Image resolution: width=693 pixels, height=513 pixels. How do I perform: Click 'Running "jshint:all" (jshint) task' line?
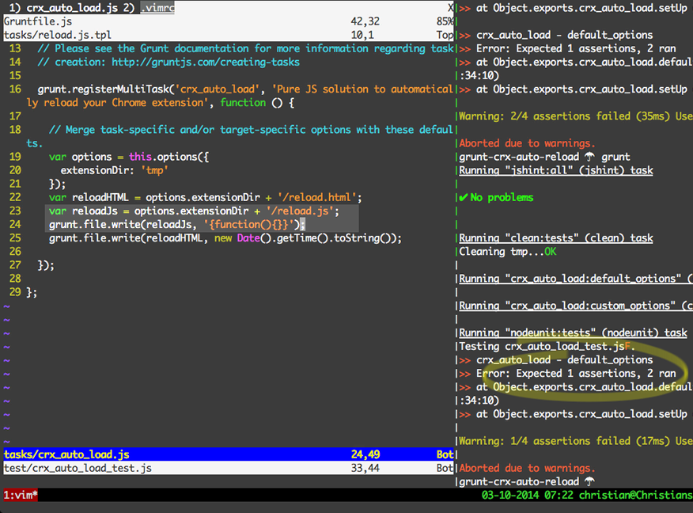click(x=556, y=170)
